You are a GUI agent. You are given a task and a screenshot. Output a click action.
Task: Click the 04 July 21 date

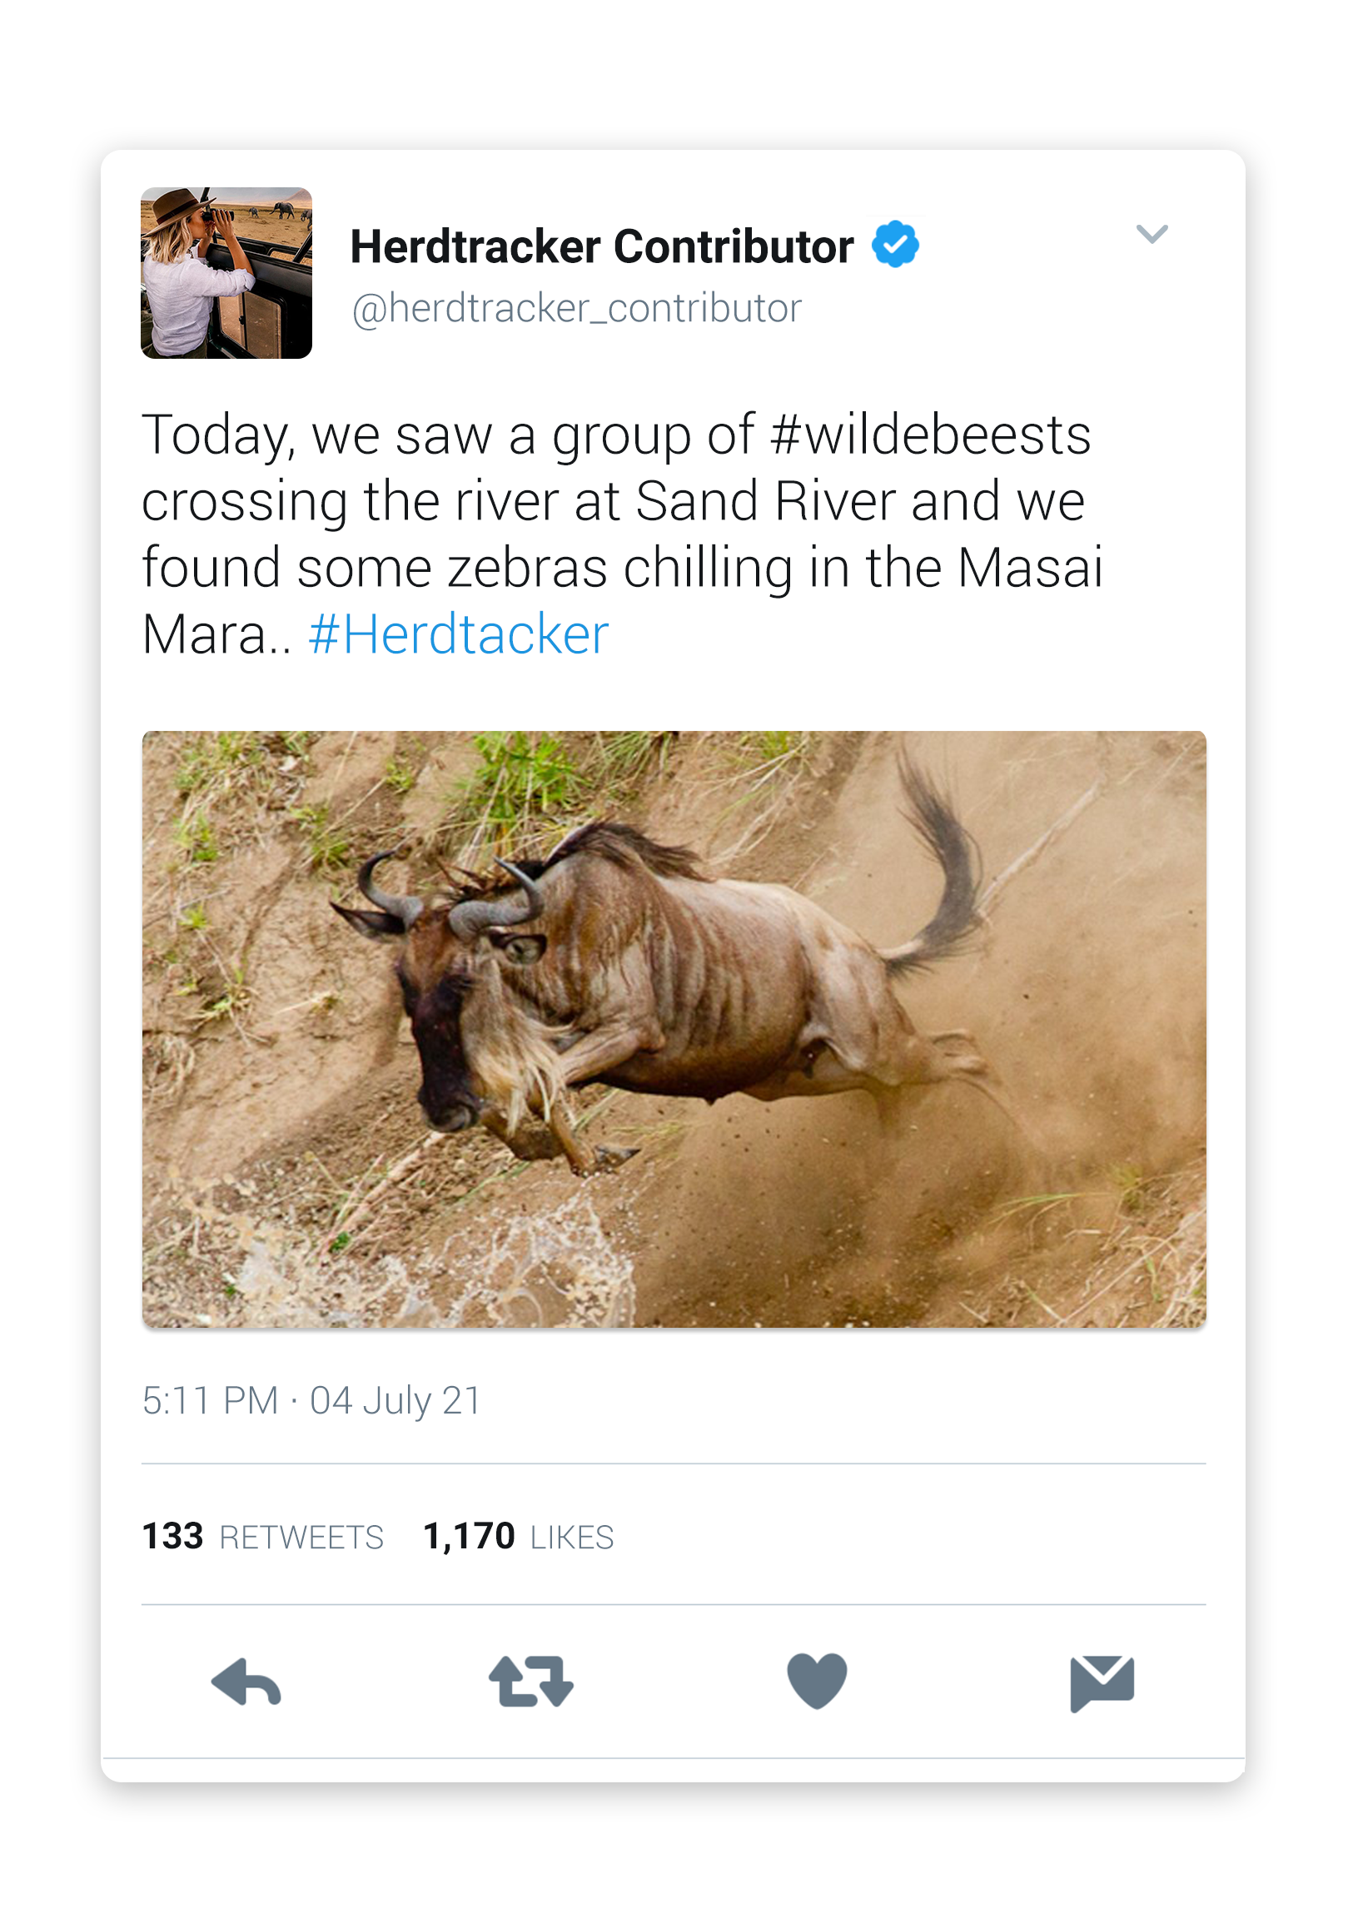[395, 1400]
